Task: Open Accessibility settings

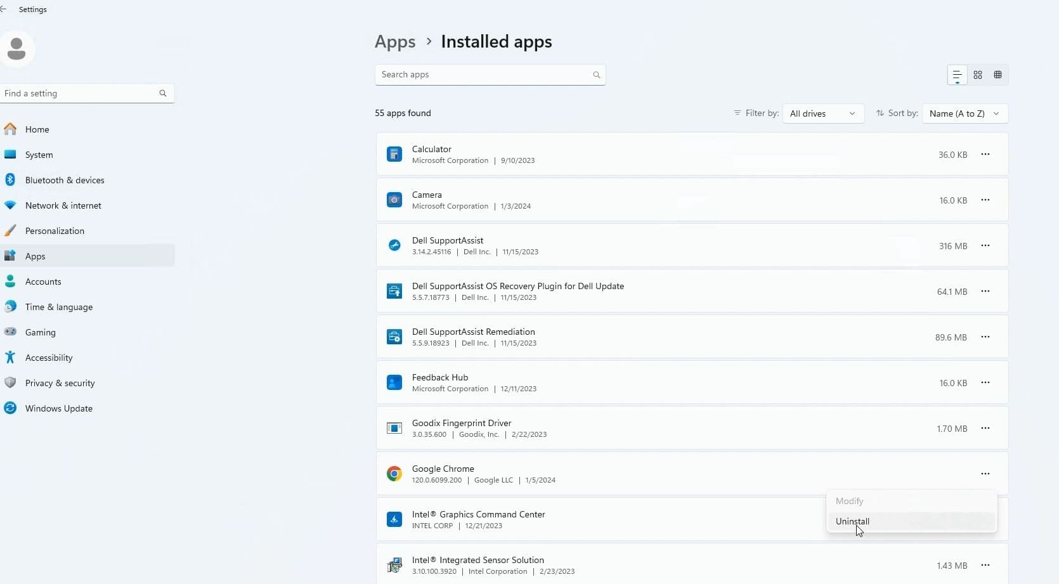Action: point(87,358)
